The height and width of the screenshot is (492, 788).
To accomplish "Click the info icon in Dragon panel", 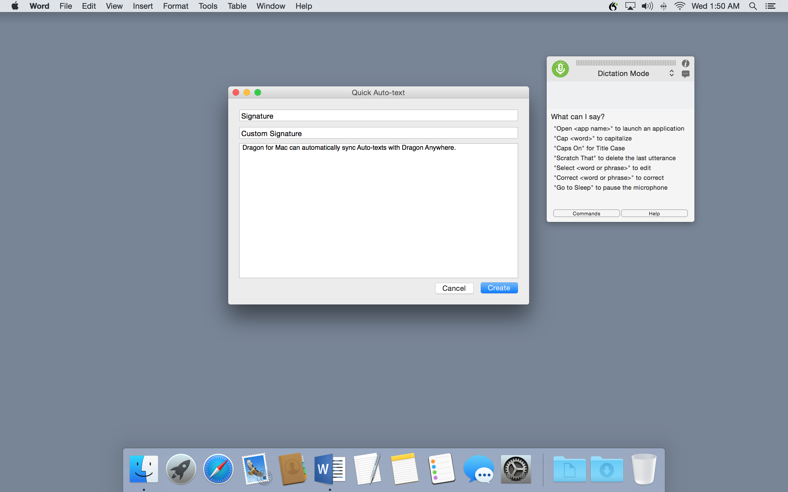I will (x=685, y=63).
